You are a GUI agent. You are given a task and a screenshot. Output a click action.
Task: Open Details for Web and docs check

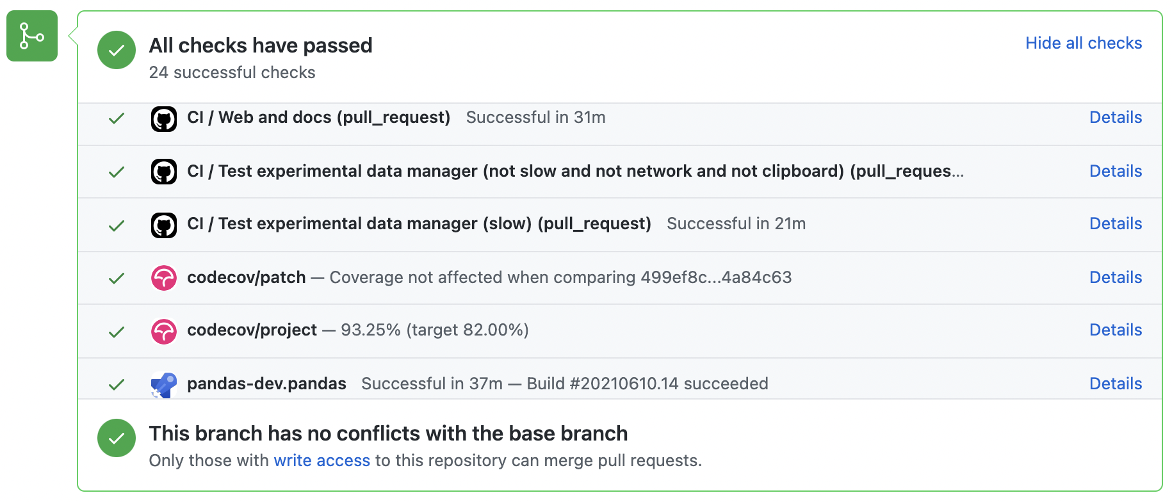pyautogui.click(x=1116, y=117)
